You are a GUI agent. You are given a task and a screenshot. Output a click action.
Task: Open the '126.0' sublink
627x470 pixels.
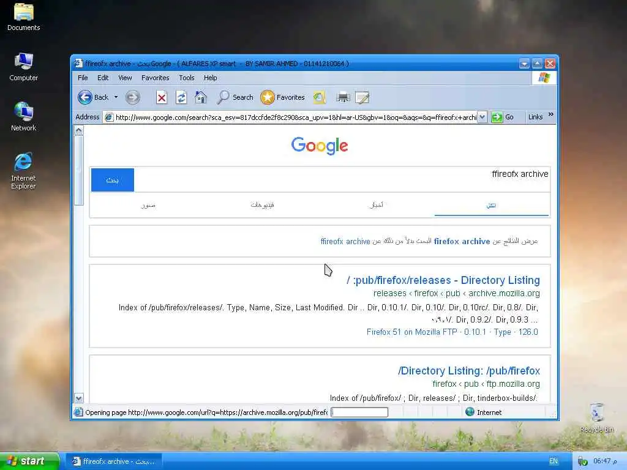coord(528,332)
